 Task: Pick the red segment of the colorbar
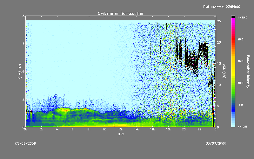point(233,40)
